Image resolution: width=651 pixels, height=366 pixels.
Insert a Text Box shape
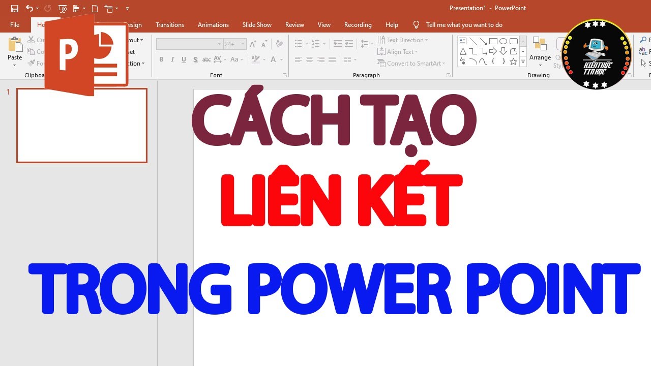click(x=462, y=41)
